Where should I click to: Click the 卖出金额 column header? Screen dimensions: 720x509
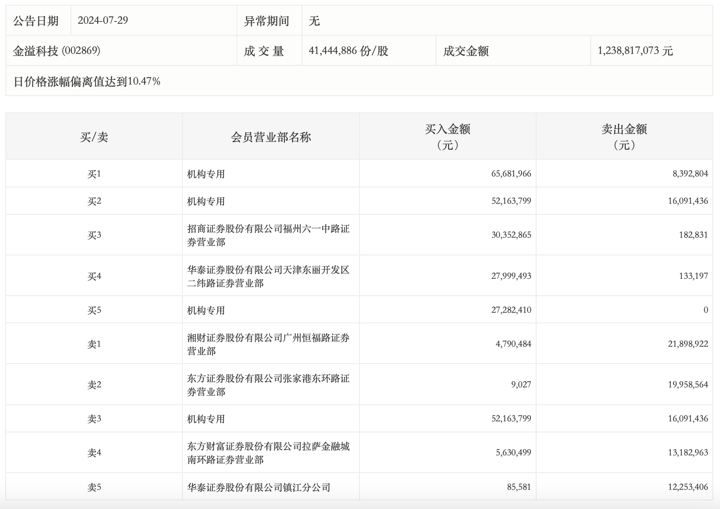point(624,136)
